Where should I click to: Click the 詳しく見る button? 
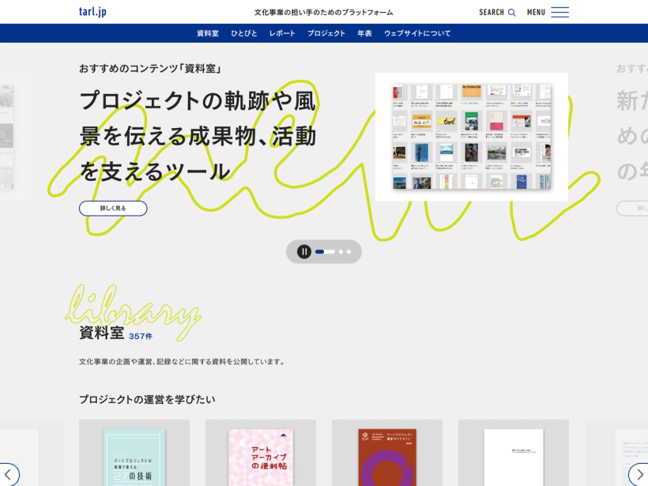pos(113,209)
